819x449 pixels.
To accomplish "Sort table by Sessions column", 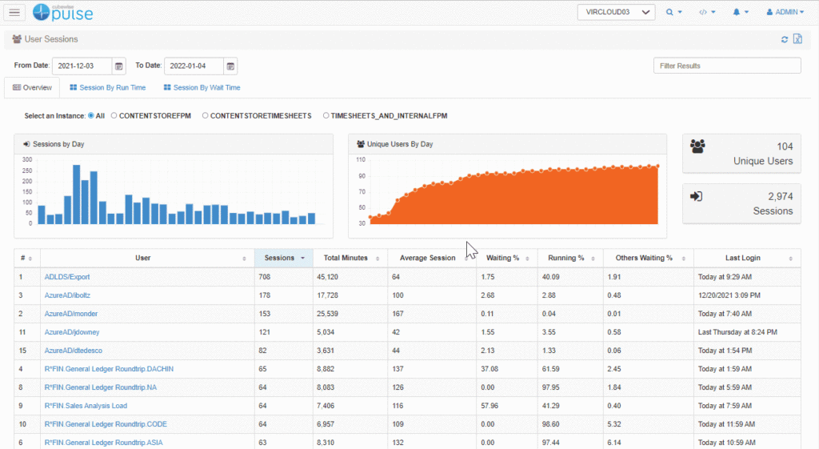I will pos(284,258).
